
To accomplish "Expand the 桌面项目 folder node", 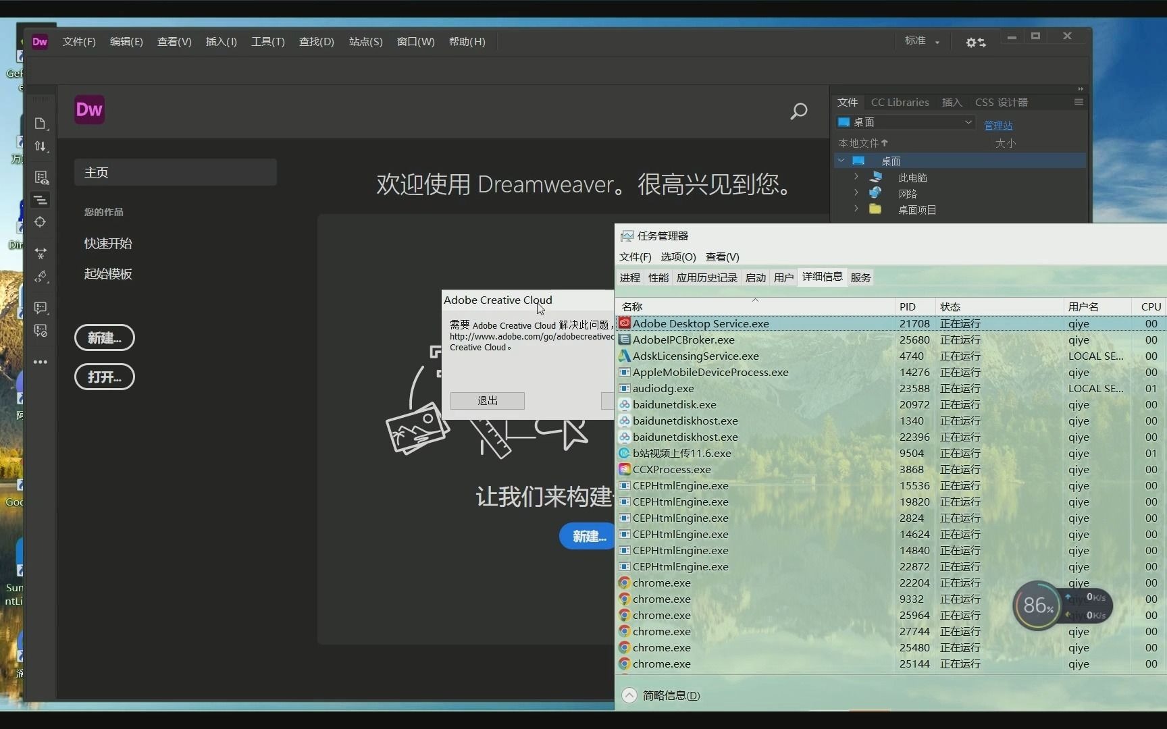I will 856,209.
